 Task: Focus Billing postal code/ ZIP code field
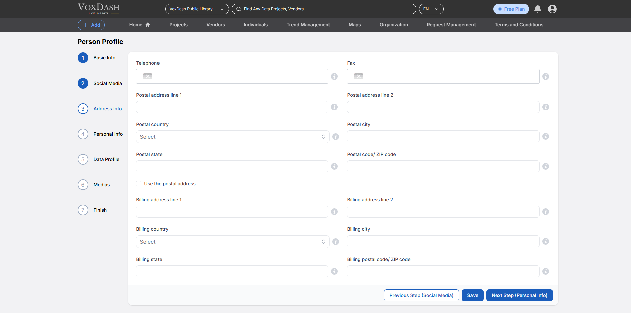(x=443, y=271)
